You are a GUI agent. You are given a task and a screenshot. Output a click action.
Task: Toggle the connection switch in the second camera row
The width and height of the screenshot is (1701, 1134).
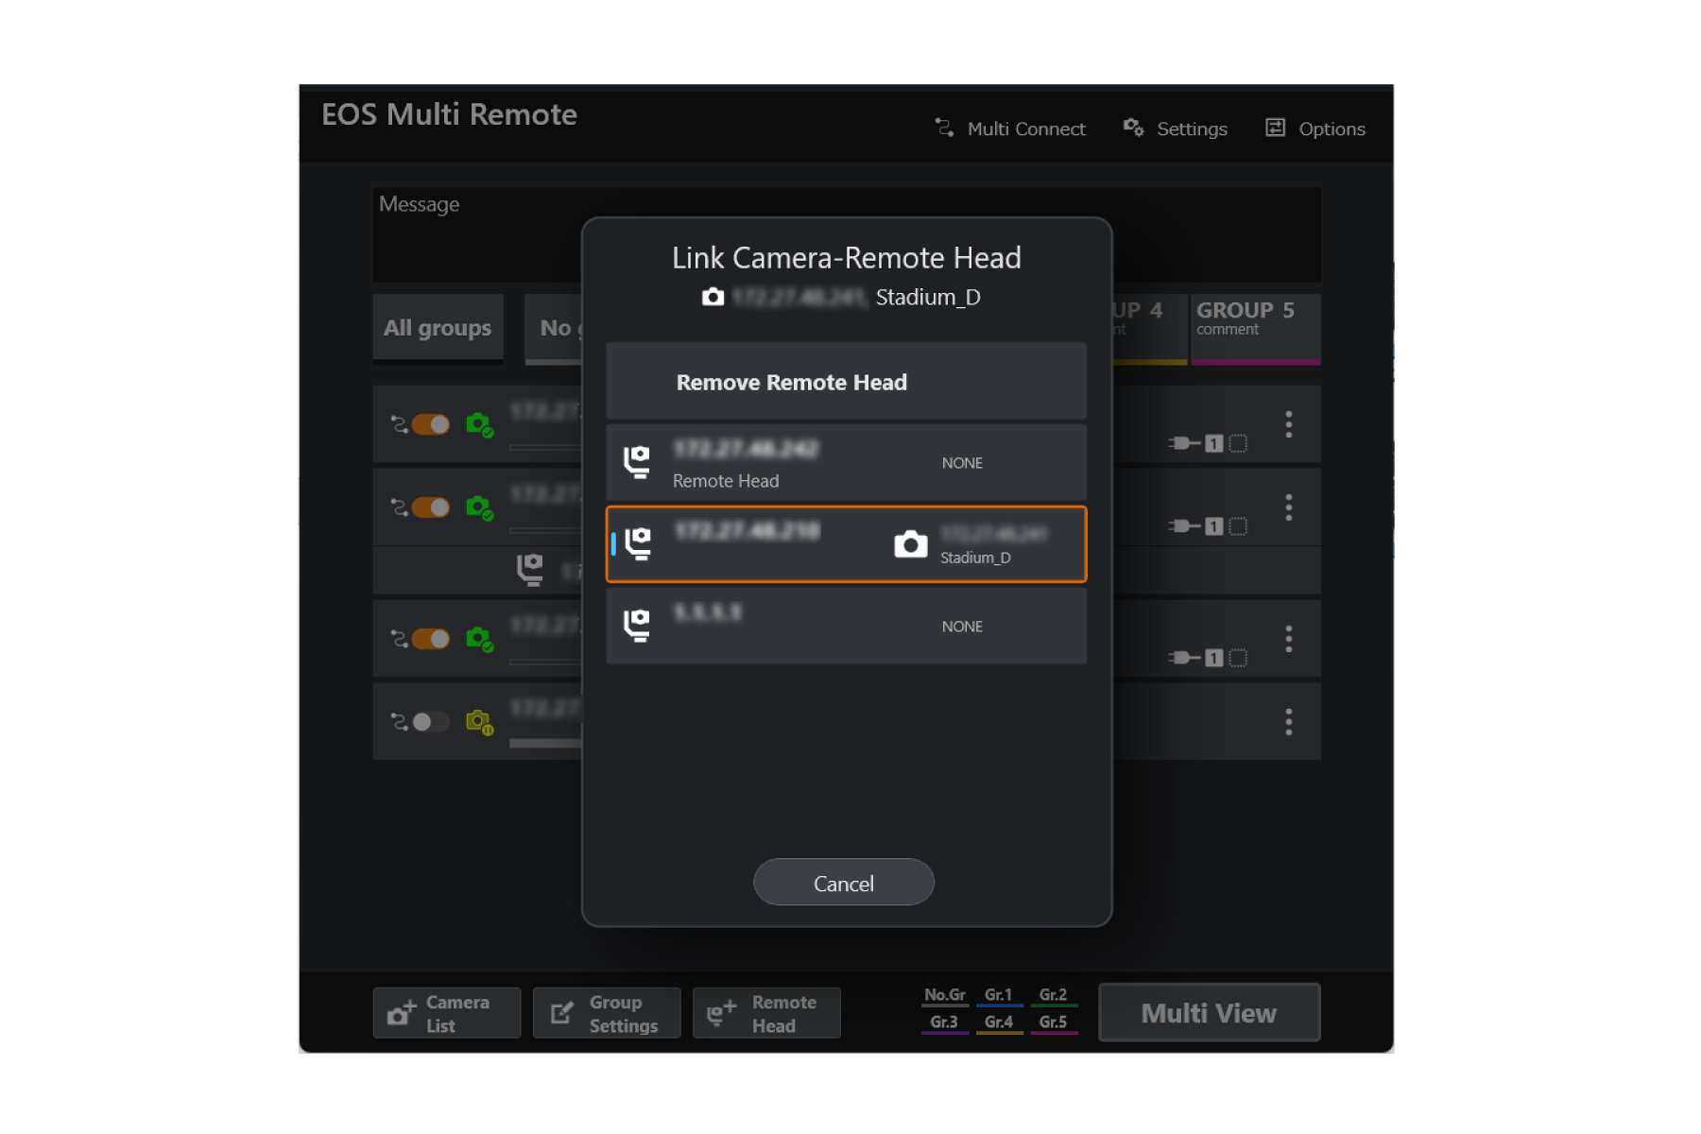click(431, 507)
